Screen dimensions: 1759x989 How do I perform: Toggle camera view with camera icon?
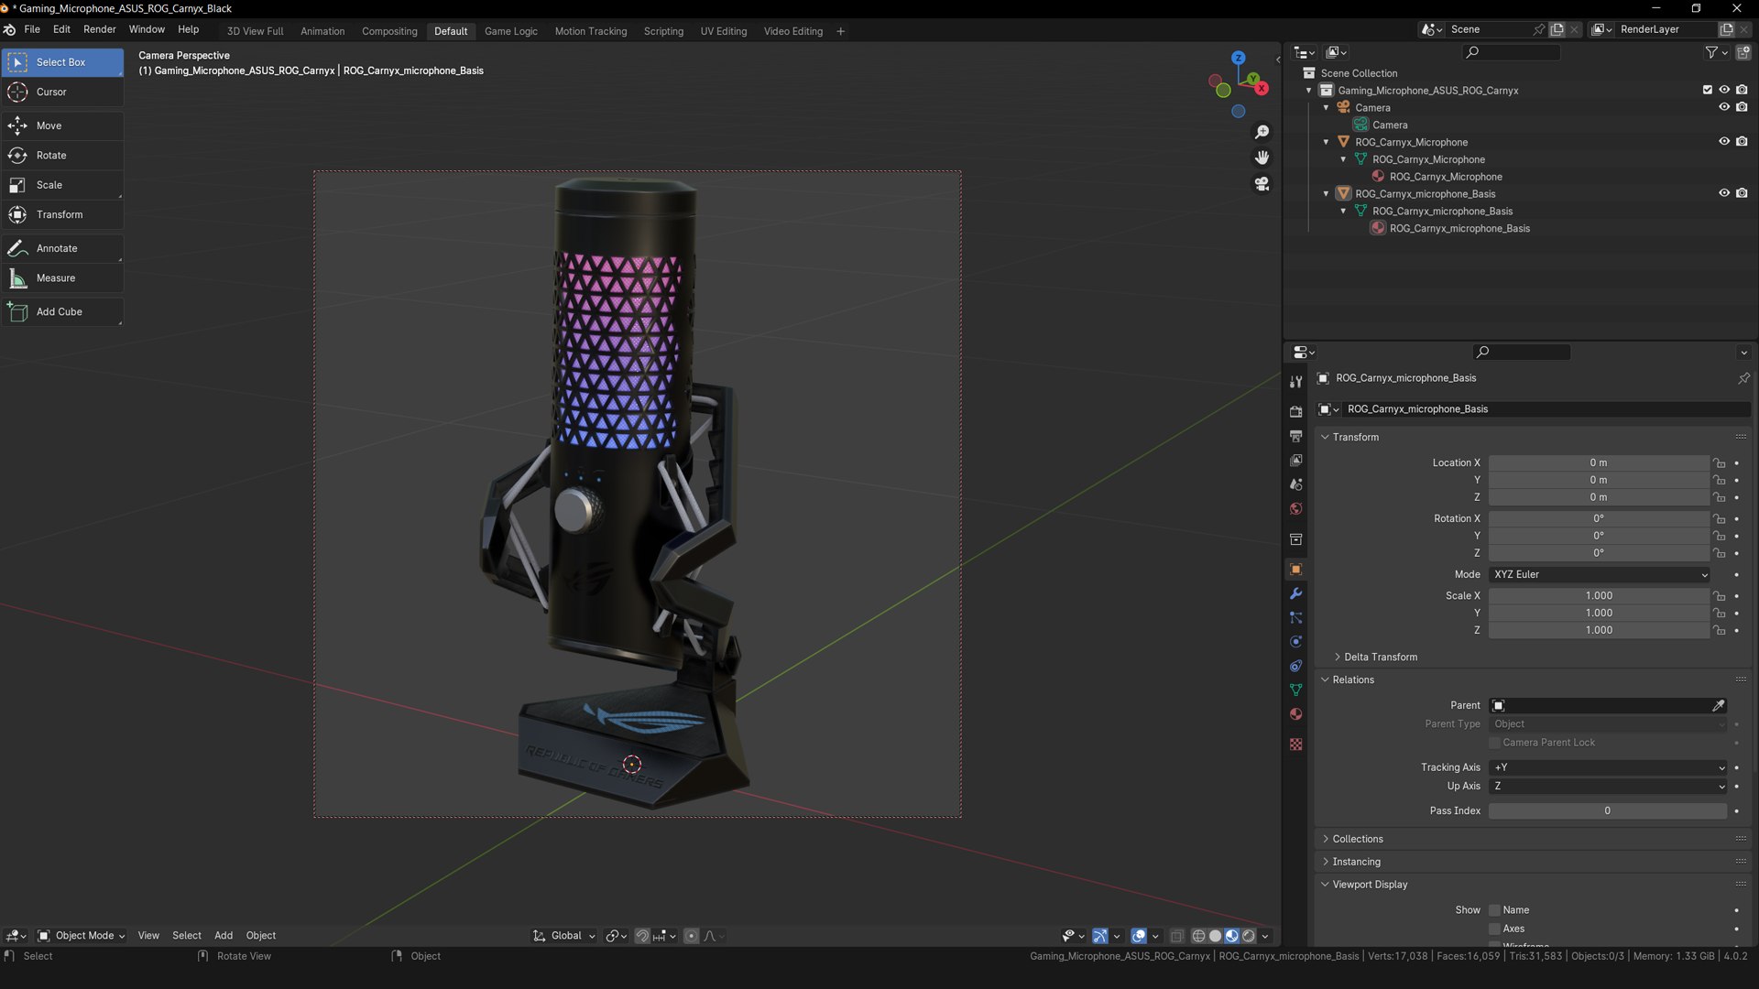tap(1262, 184)
